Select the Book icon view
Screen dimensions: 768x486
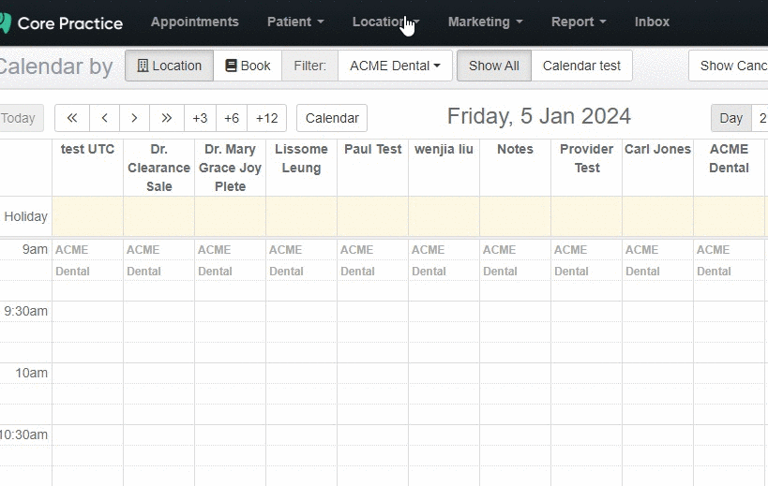[248, 66]
